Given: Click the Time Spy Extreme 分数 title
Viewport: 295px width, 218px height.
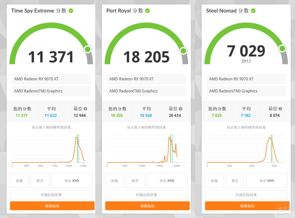Looking at the screenshot, I should tap(39, 11).
